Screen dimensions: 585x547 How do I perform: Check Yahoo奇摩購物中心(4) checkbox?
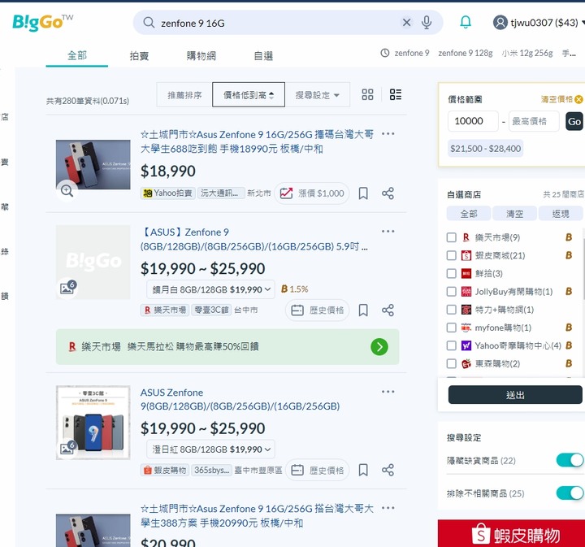(x=452, y=345)
